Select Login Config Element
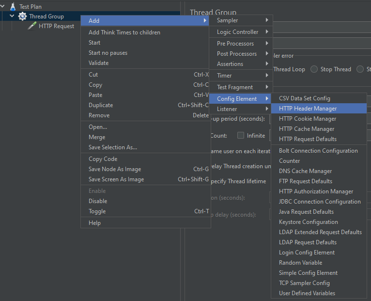This screenshot has width=371, height=301. coord(319,253)
